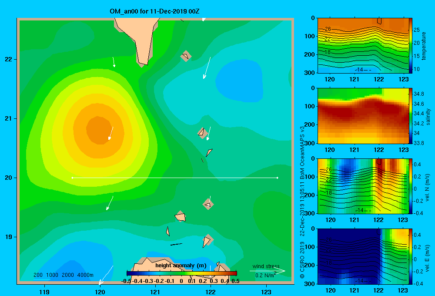Click longitude label "119" on main map axis

44,292
